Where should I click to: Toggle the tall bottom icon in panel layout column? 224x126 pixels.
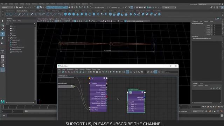point(2,70)
